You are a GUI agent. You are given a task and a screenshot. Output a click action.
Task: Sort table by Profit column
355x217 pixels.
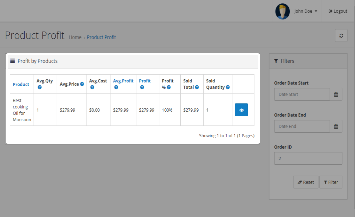point(145,81)
